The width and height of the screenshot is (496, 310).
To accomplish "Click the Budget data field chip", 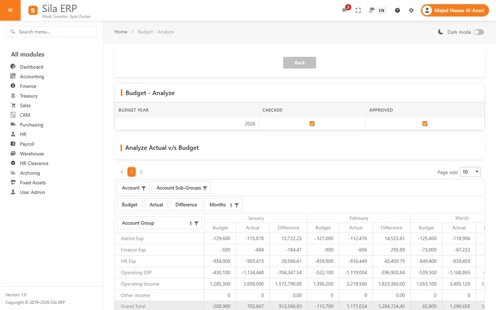I will (x=130, y=205).
